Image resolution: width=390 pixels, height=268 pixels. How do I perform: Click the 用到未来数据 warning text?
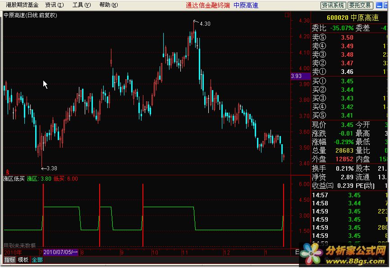tap(20, 245)
